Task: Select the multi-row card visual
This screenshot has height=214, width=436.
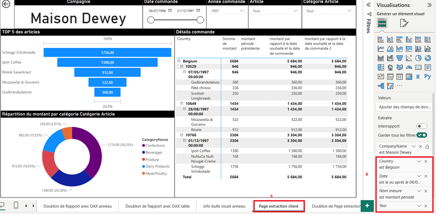Action: [x=428, y=67]
